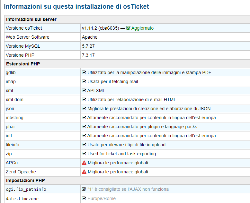
Task: Click the green check icon beside Aggiornato
Action: click(128, 28)
